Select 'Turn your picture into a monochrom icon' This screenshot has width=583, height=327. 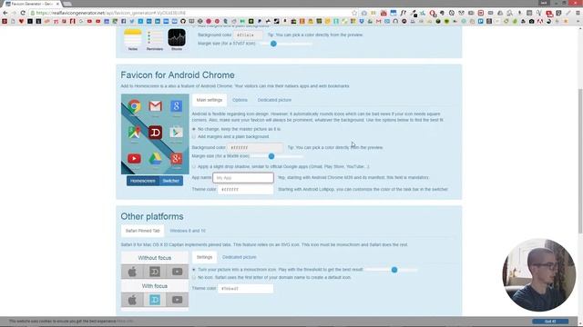pyautogui.click(x=194, y=270)
